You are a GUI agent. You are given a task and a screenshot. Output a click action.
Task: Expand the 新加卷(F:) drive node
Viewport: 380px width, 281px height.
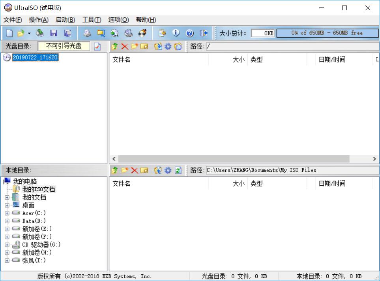coord(7,237)
